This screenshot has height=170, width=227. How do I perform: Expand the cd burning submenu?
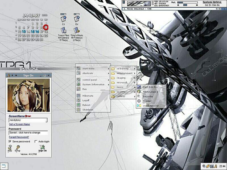point(123,69)
